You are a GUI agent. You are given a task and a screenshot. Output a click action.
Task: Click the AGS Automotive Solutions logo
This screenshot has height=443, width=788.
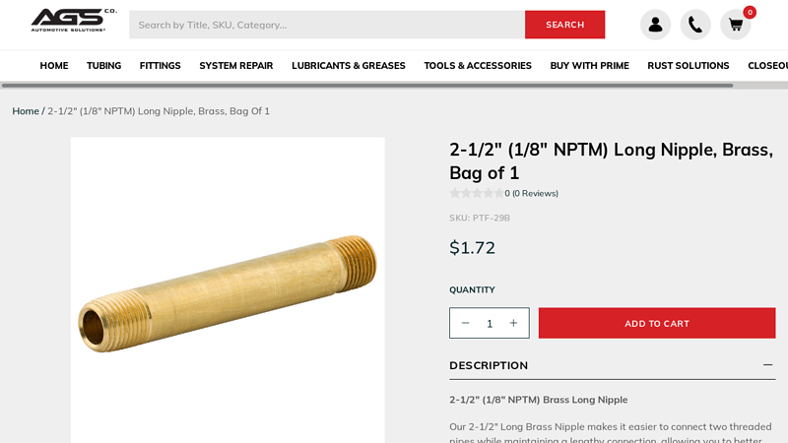coord(74,20)
